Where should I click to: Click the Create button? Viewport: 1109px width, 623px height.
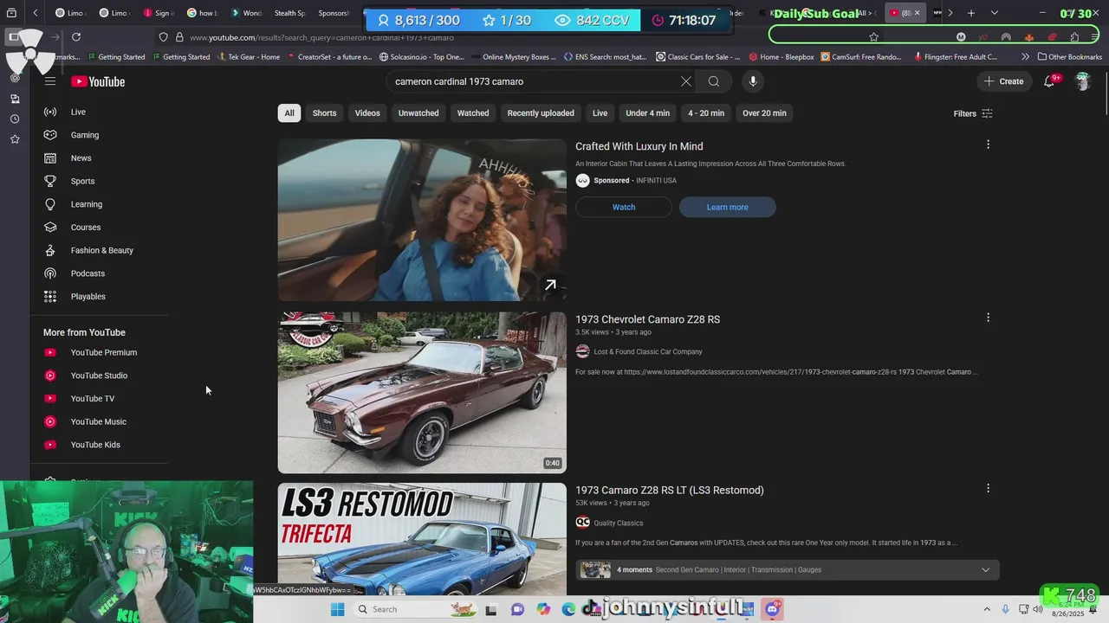click(x=1003, y=81)
